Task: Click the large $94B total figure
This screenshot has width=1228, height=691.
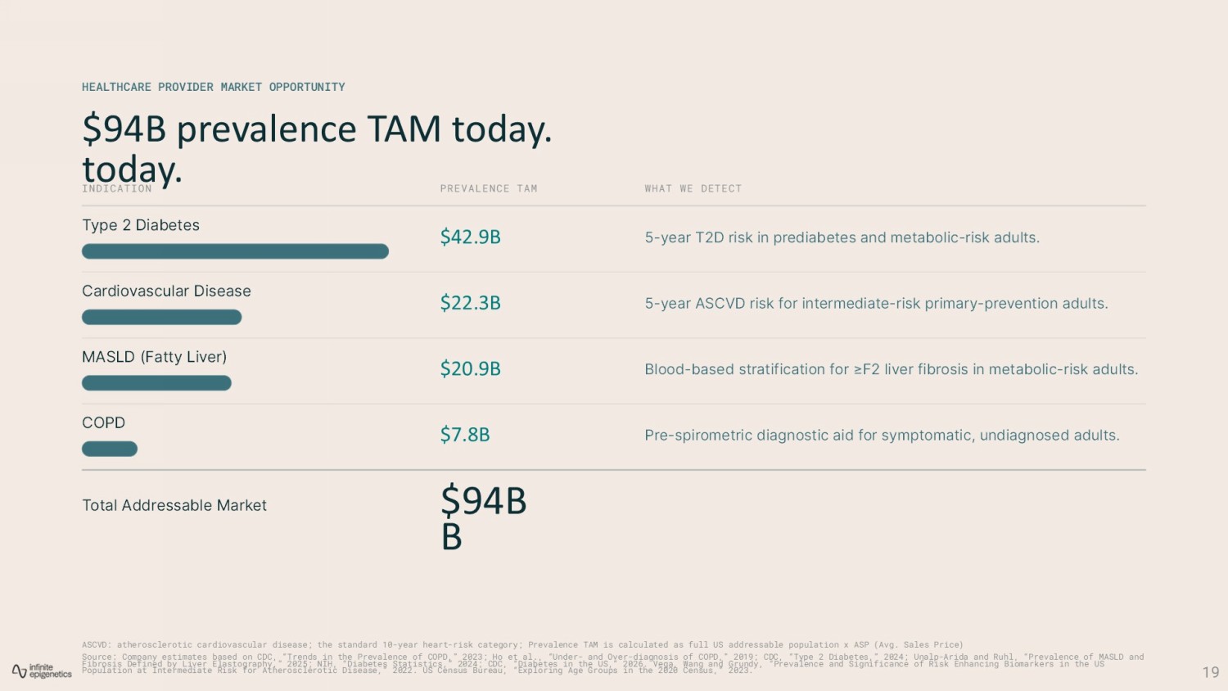Action: click(484, 517)
